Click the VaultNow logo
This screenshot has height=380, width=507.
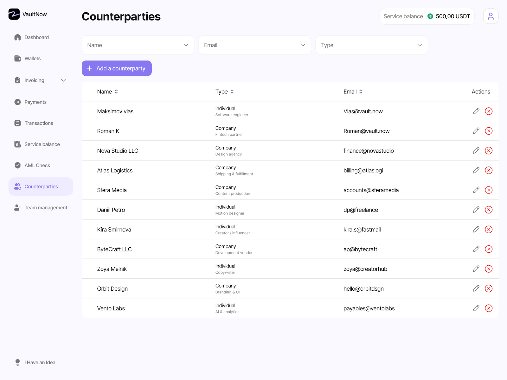(28, 14)
